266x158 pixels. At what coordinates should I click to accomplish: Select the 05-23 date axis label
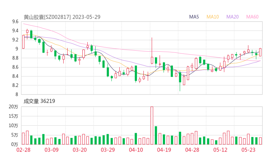[x=248, y=150]
